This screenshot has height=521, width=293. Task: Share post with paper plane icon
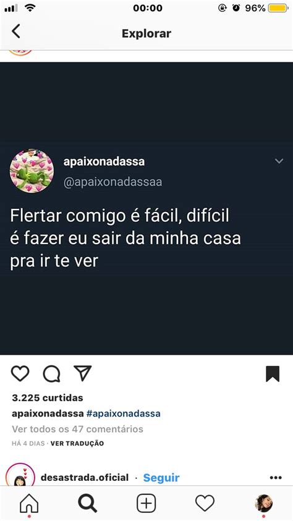click(82, 373)
